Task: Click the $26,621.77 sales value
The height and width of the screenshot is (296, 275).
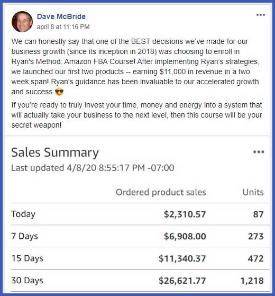Action: (182, 281)
